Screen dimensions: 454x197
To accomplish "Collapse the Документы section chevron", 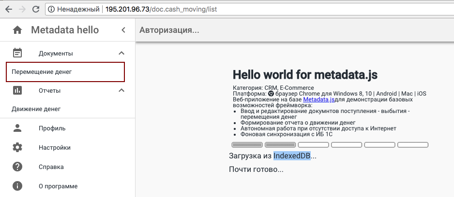I will [121, 53].
